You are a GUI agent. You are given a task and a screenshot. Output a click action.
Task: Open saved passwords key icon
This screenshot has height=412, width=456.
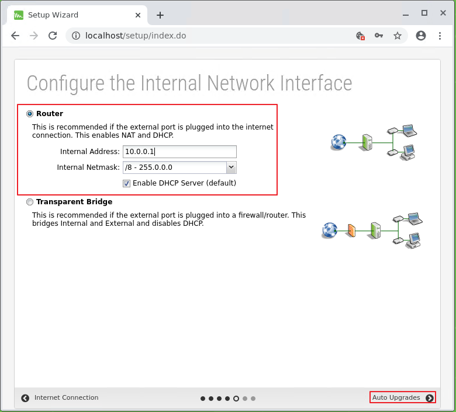[379, 36]
